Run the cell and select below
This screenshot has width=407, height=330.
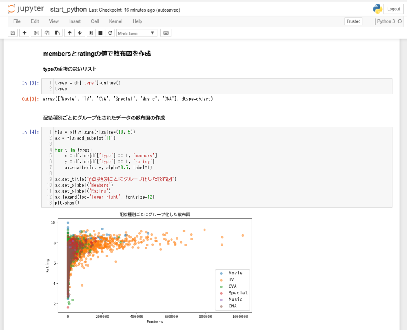(x=91, y=33)
